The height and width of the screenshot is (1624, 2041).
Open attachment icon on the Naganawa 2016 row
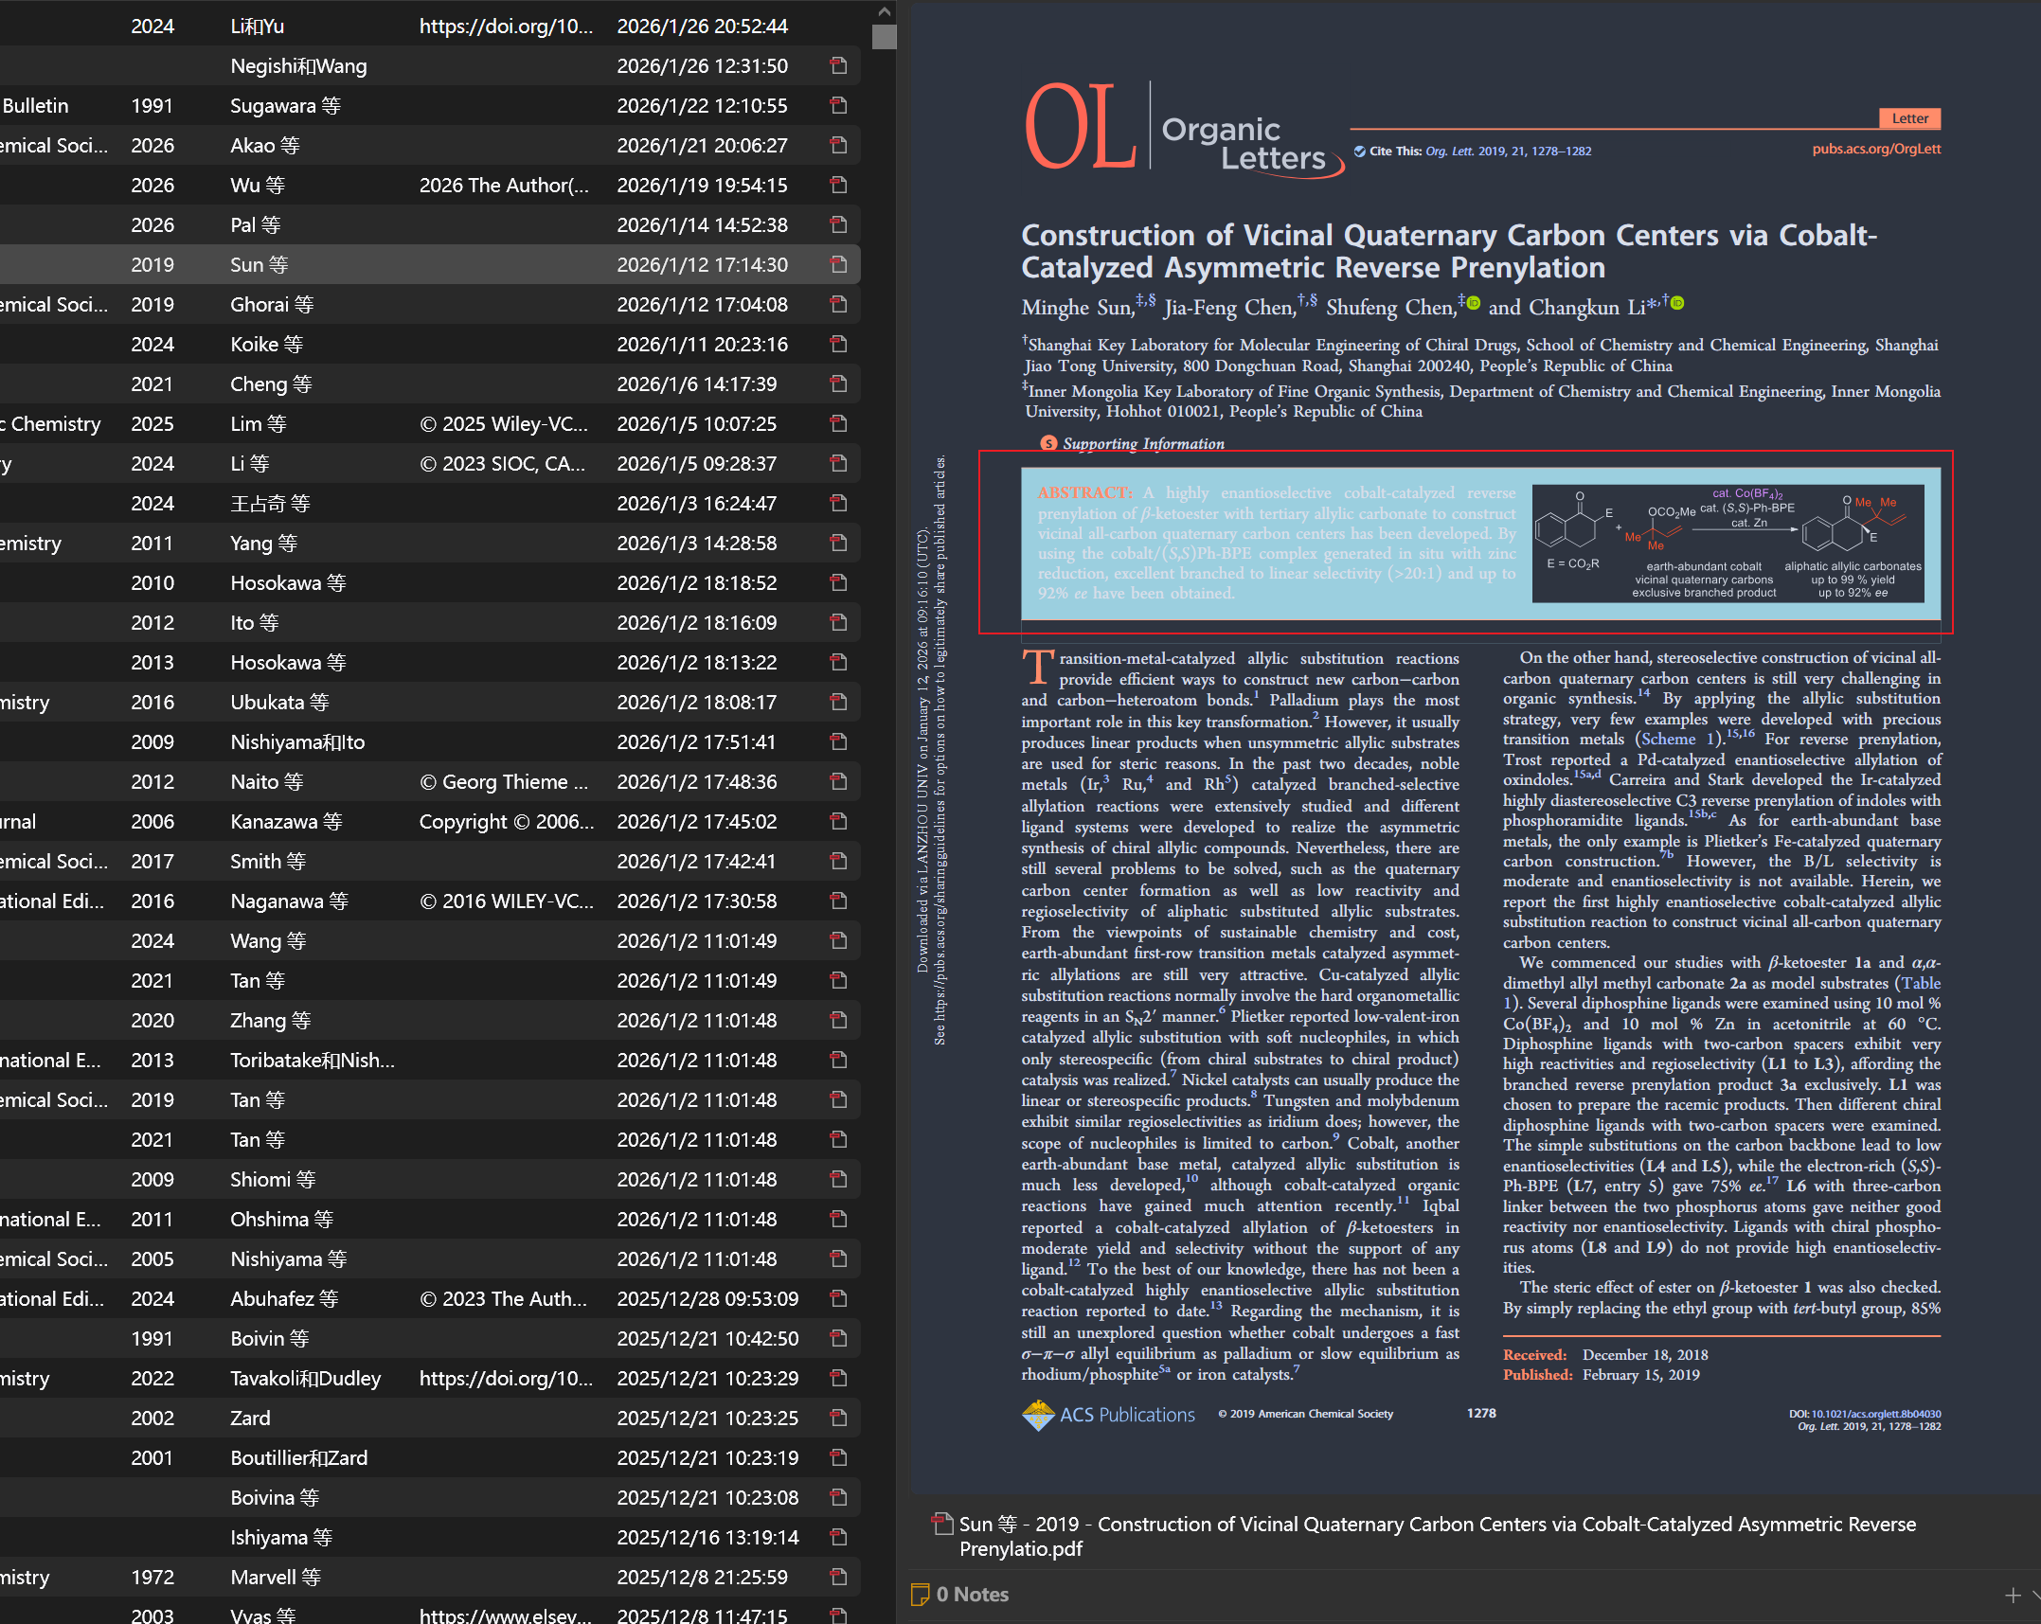coord(838,901)
